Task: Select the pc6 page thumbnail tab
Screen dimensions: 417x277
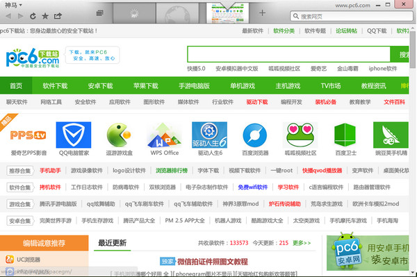Action: (x=228, y=13)
